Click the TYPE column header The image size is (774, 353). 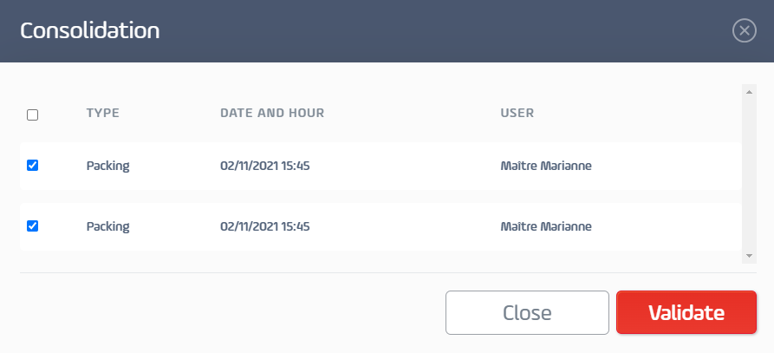point(102,113)
